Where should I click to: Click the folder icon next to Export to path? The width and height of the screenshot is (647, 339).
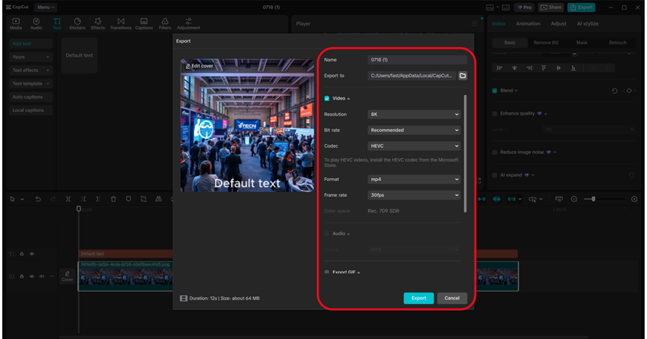(x=463, y=76)
